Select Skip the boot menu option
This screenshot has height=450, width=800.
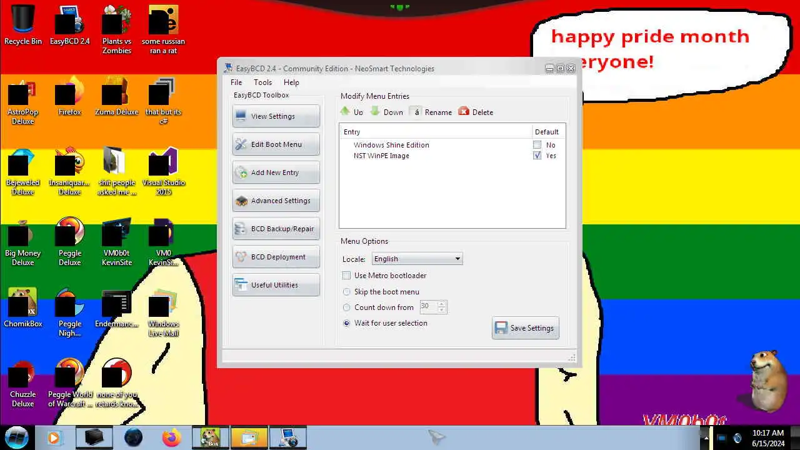[x=347, y=292]
